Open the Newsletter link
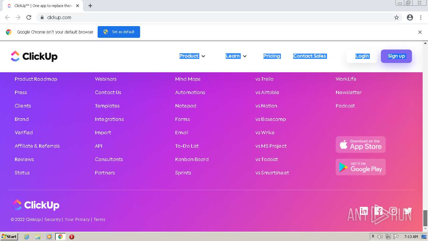428x241 pixels. pos(348,92)
